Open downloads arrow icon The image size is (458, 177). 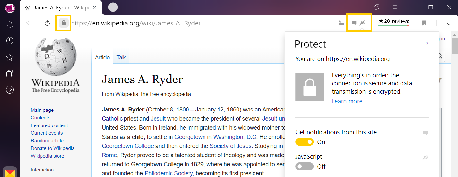pyautogui.click(x=449, y=23)
